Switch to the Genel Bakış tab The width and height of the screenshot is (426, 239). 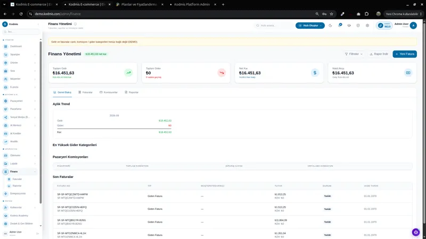62,92
